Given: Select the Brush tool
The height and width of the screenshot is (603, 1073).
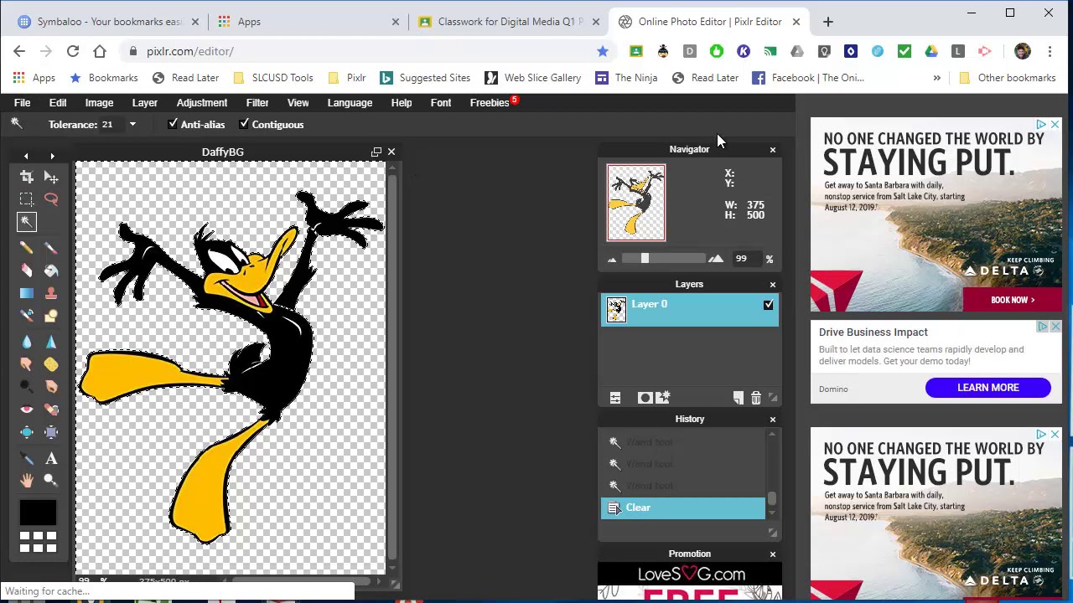Looking at the screenshot, I should pos(51,248).
